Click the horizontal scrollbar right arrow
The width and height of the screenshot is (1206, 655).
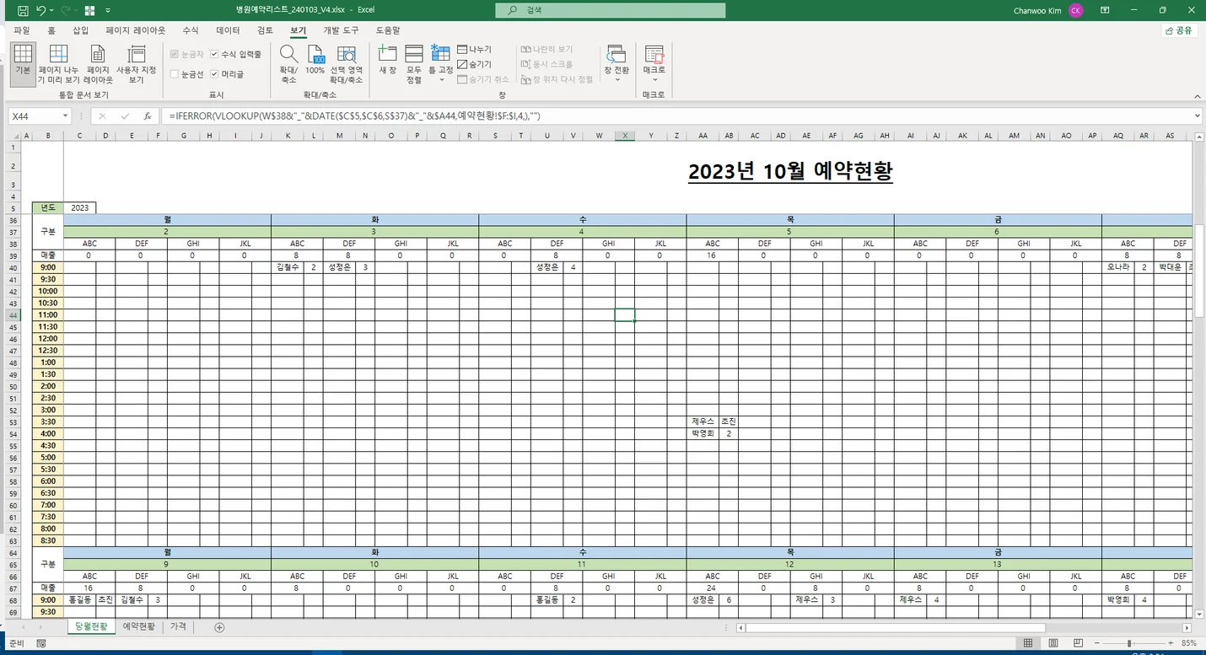[1187, 628]
